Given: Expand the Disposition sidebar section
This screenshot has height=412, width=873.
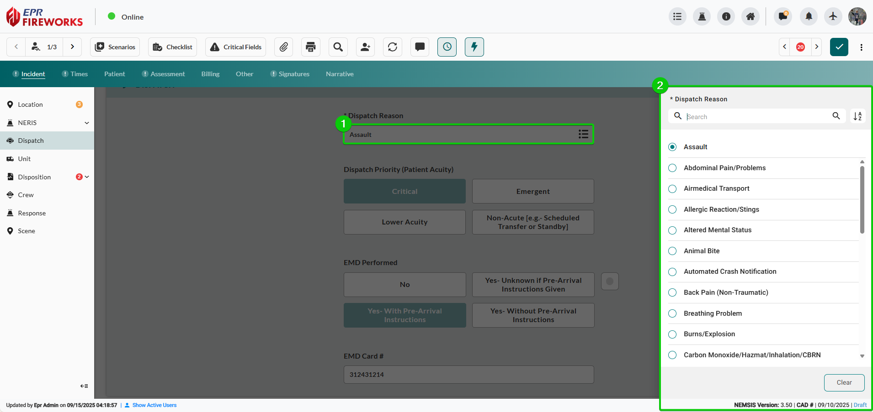Looking at the screenshot, I should [x=87, y=177].
